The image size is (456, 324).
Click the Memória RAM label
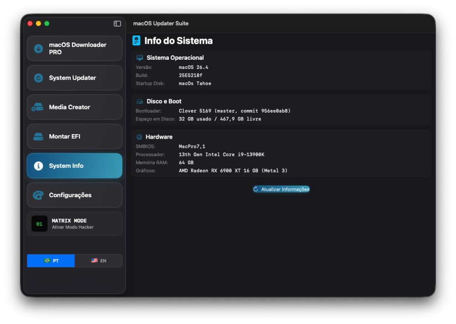[152, 163]
